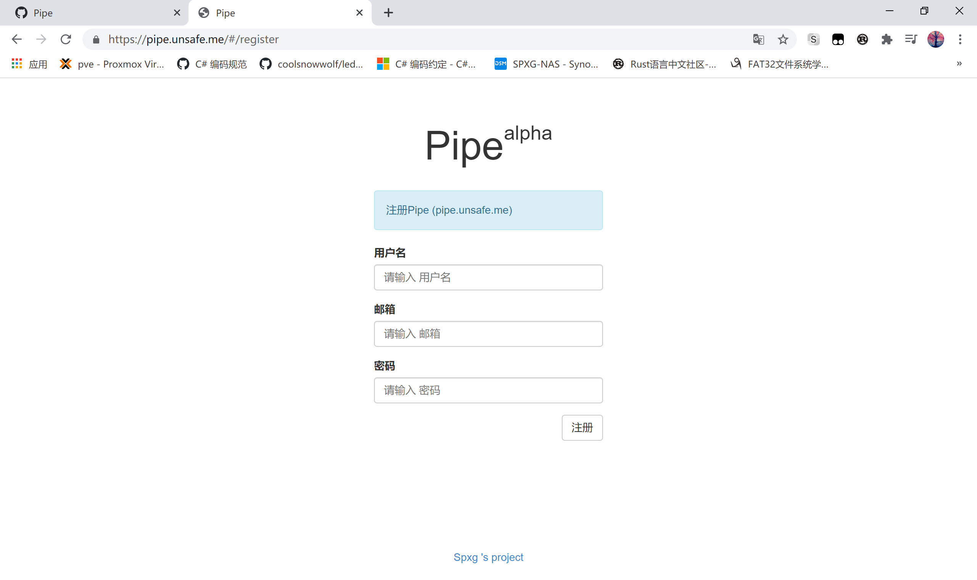Show hidden bookmarks overflow chevron
Viewport: 977px width, 580px height.
[959, 64]
